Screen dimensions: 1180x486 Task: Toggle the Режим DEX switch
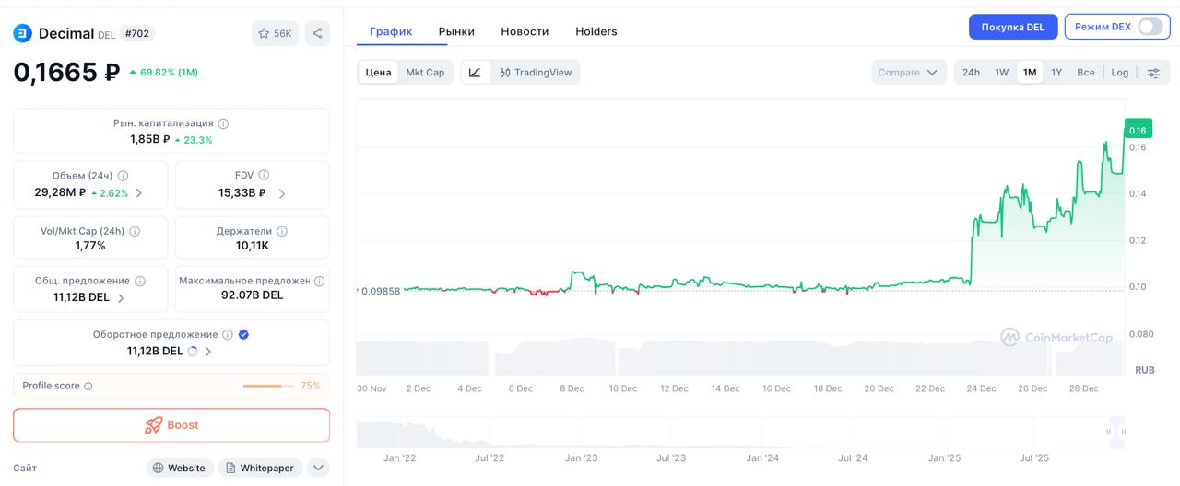1150,27
